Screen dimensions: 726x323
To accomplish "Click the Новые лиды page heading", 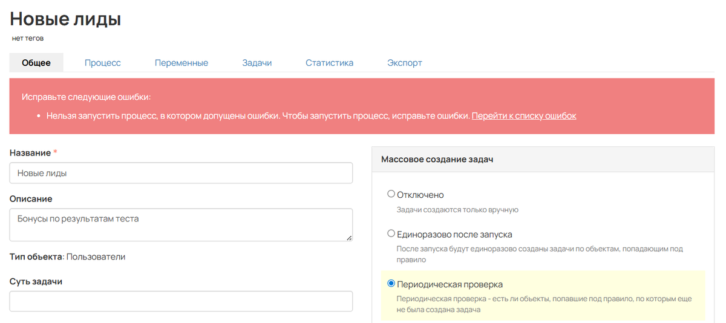I will pos(65,19).
